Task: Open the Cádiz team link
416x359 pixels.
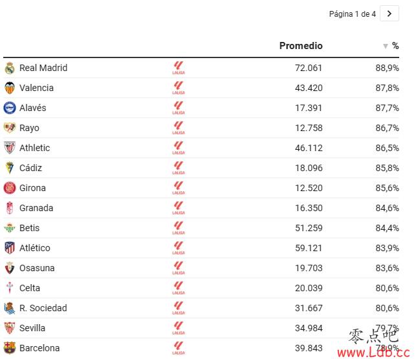Action: pos(30,168)
